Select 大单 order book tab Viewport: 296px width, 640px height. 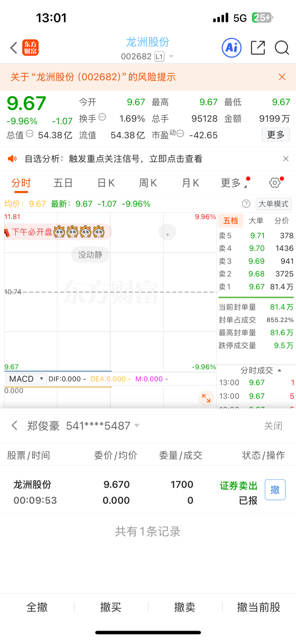(x=256, y=221)
